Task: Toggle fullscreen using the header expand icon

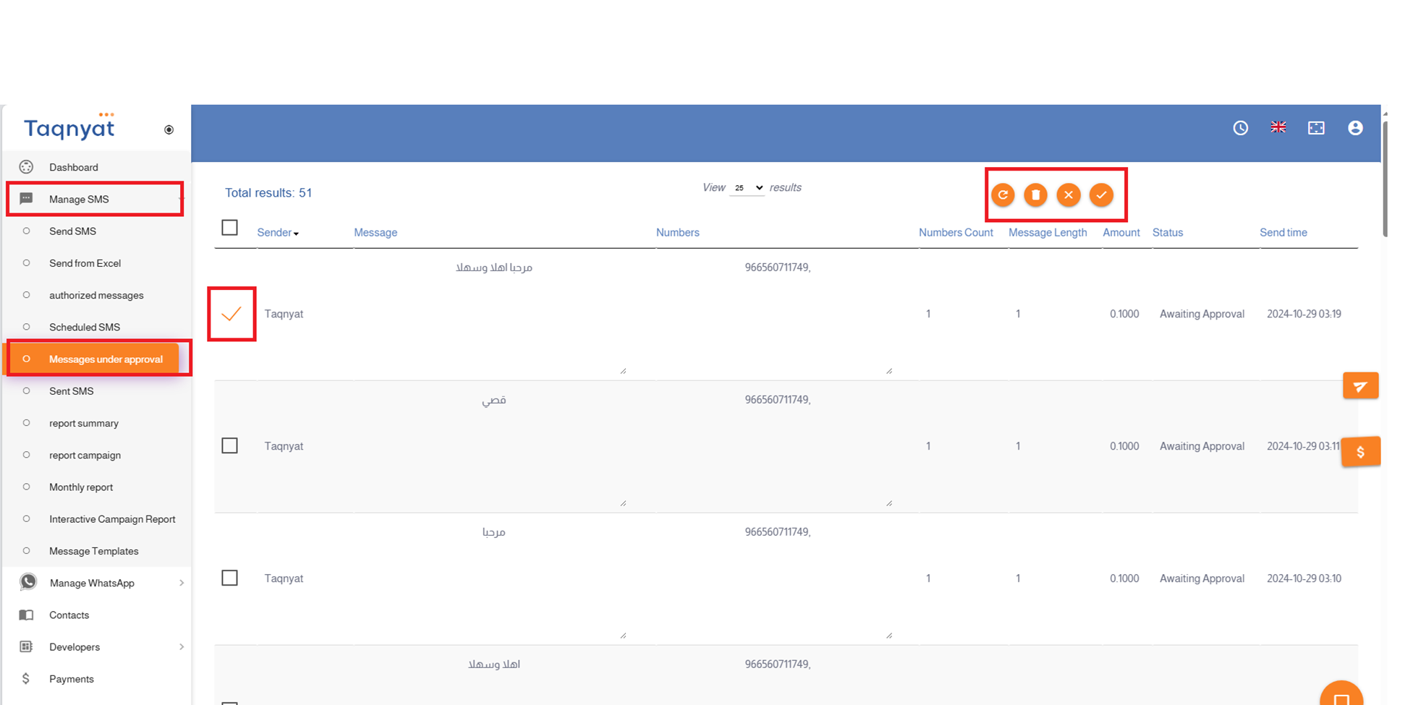Action: point(1316,128)
